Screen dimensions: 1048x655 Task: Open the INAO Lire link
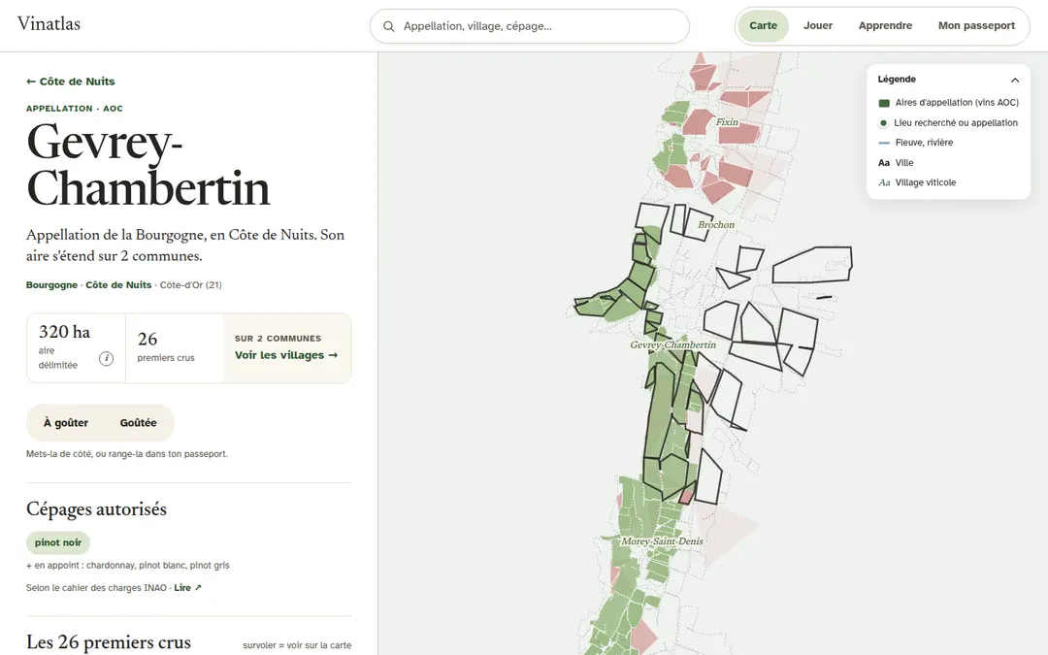click(187, 588)
